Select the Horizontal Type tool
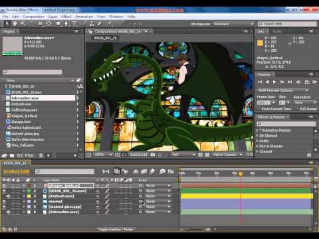The image size is (319, 239). pos(74,23)
